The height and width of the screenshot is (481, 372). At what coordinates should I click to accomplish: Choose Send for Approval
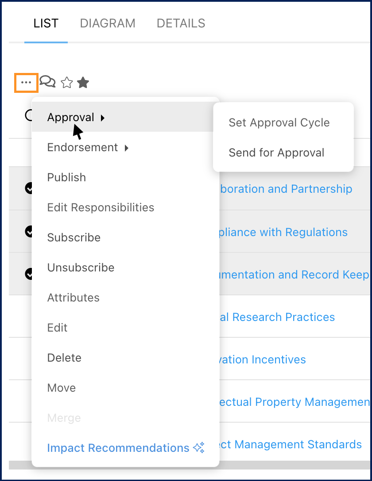tap(276, 153)
